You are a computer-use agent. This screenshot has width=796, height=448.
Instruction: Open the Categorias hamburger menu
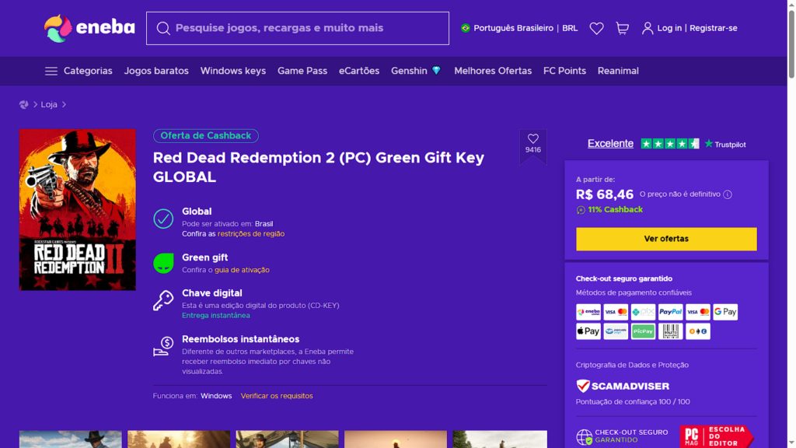pos(51,71)
